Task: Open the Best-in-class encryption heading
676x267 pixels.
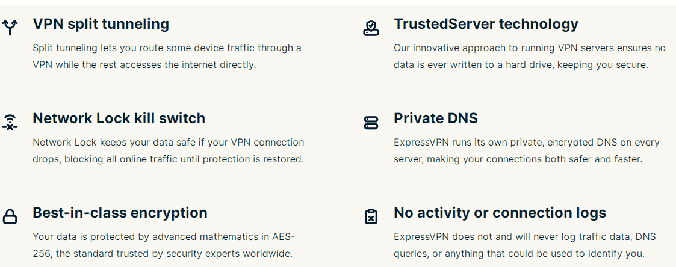Action: (x=120, y=213)
